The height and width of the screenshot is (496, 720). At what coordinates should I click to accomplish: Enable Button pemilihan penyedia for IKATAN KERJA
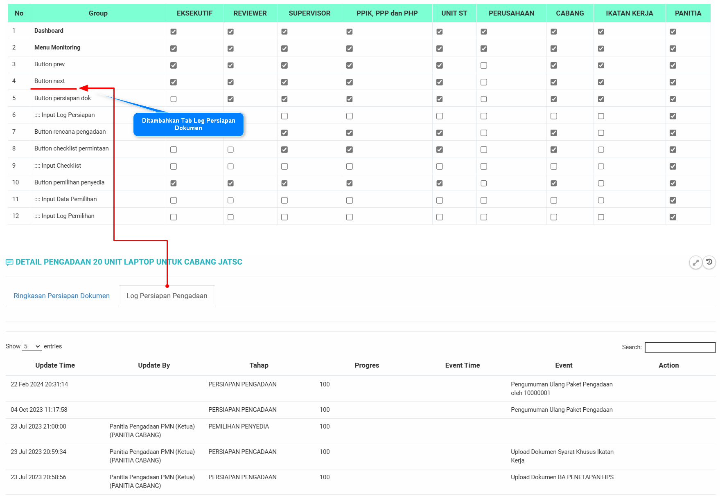pyautogui.click(x=600, y=183)
